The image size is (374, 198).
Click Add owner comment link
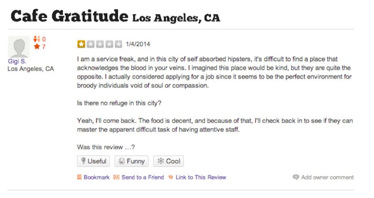(x=327, y=177)
